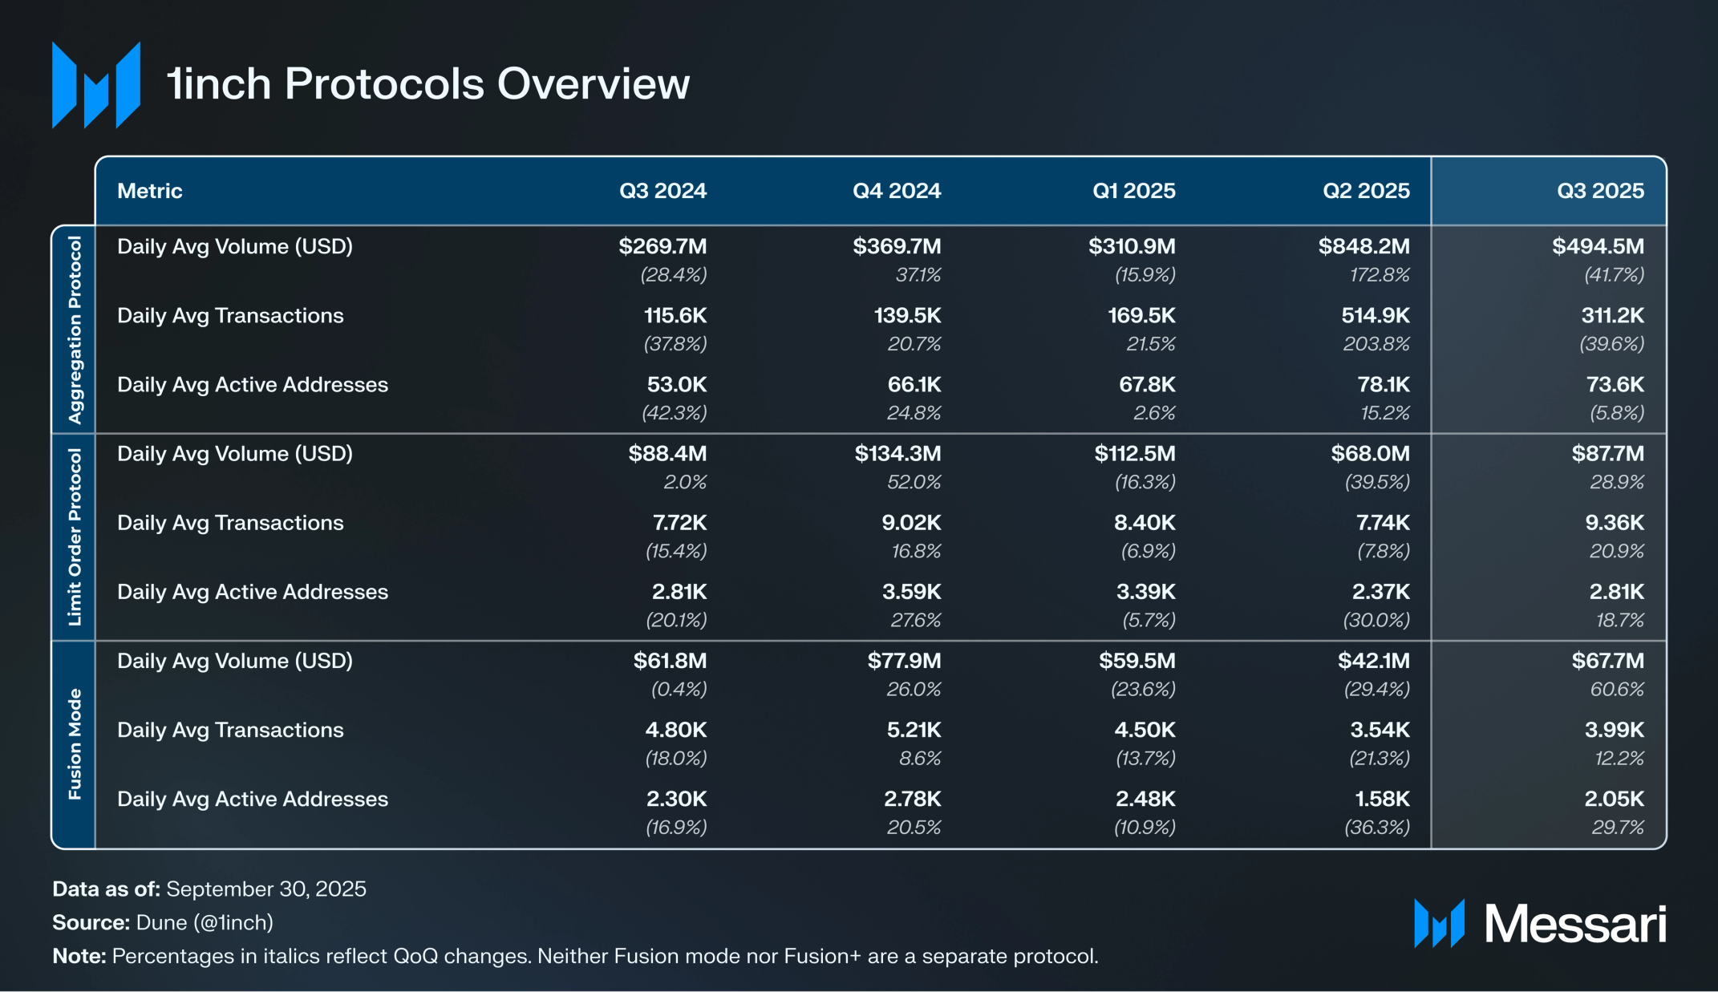Click the 73.6K active addresses value

1615,384
